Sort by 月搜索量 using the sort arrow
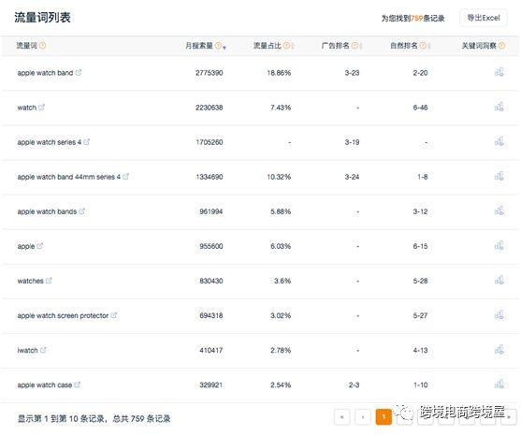This screenshot has height=435, width=521. [224, 47]
